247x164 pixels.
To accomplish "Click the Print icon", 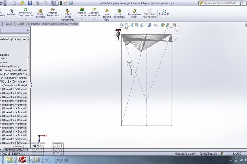I will 38,3.
